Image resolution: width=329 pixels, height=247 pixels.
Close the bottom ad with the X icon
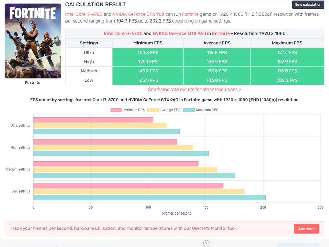[x=206, y=243]
